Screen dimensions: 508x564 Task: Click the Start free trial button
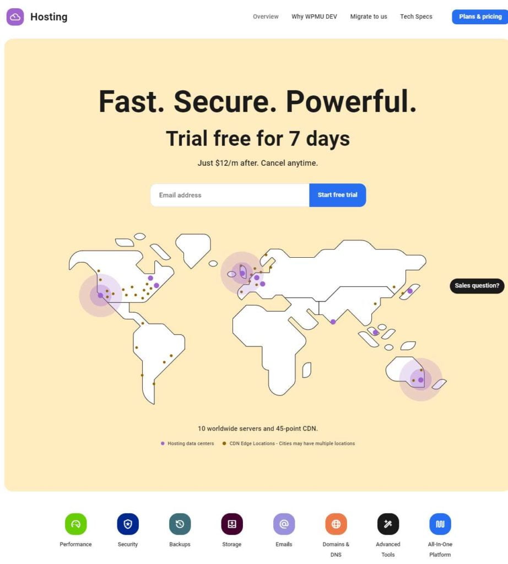pos(337,195)
